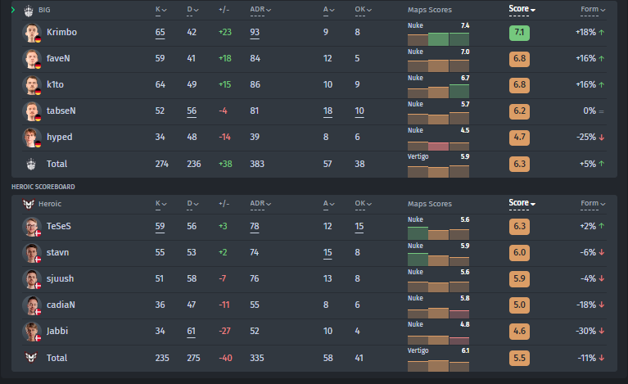
Task: Open Krimbo's player avatar
Action: click(x=32, y=33)
